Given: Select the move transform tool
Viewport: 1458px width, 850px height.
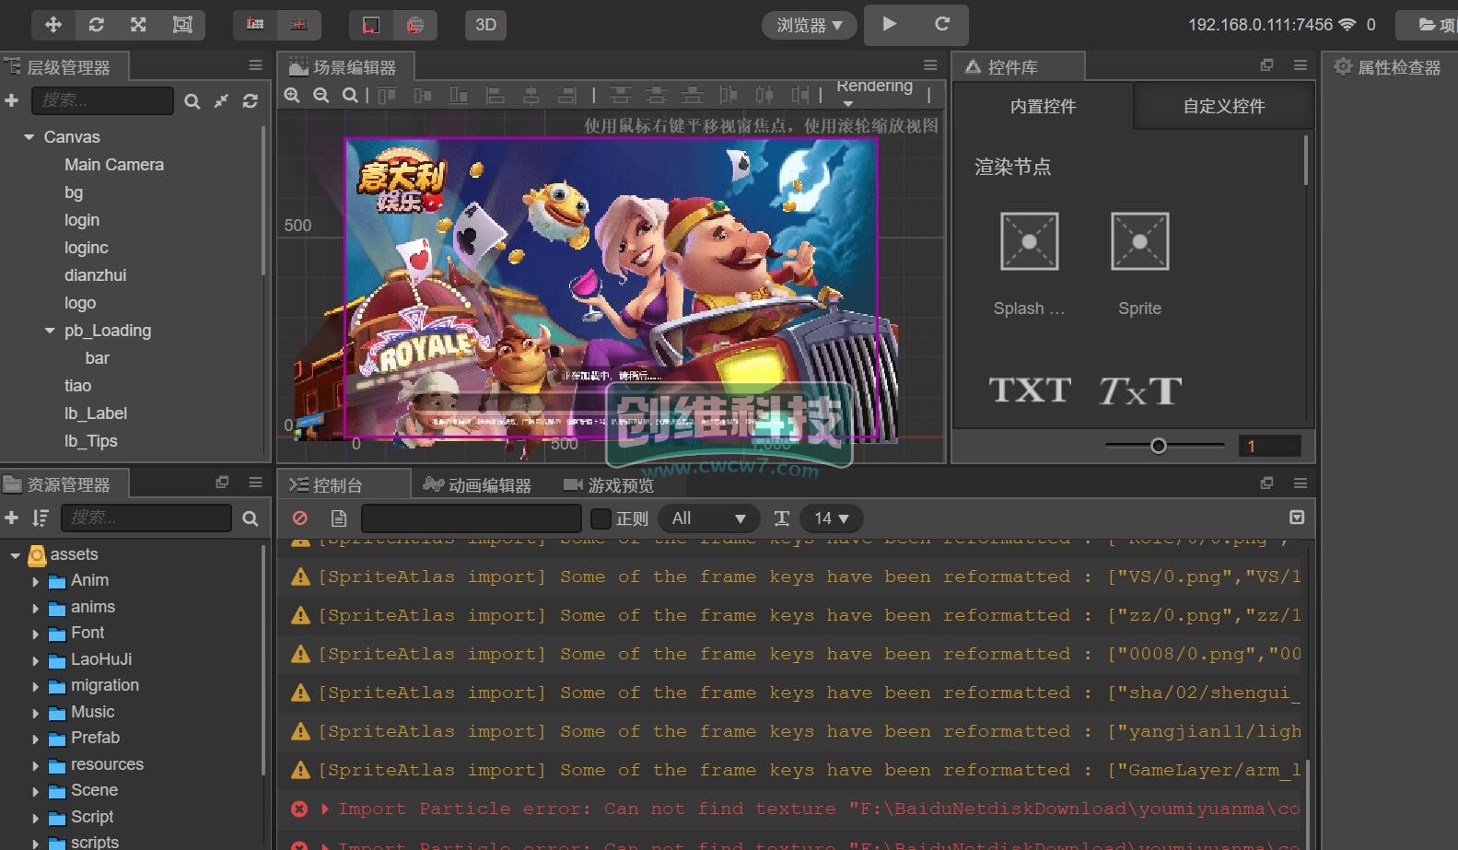Looking at the screenshot, I should tap(53, 25).
